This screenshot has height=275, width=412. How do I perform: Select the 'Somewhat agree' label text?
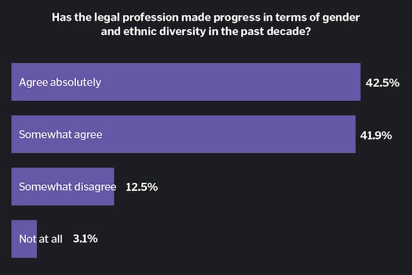tap(60, 135)
